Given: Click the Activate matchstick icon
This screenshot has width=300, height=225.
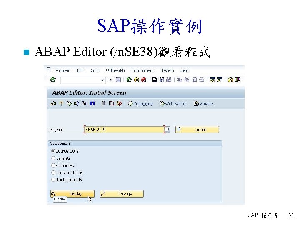Looking at the screenshot, I should pos(61,103).
